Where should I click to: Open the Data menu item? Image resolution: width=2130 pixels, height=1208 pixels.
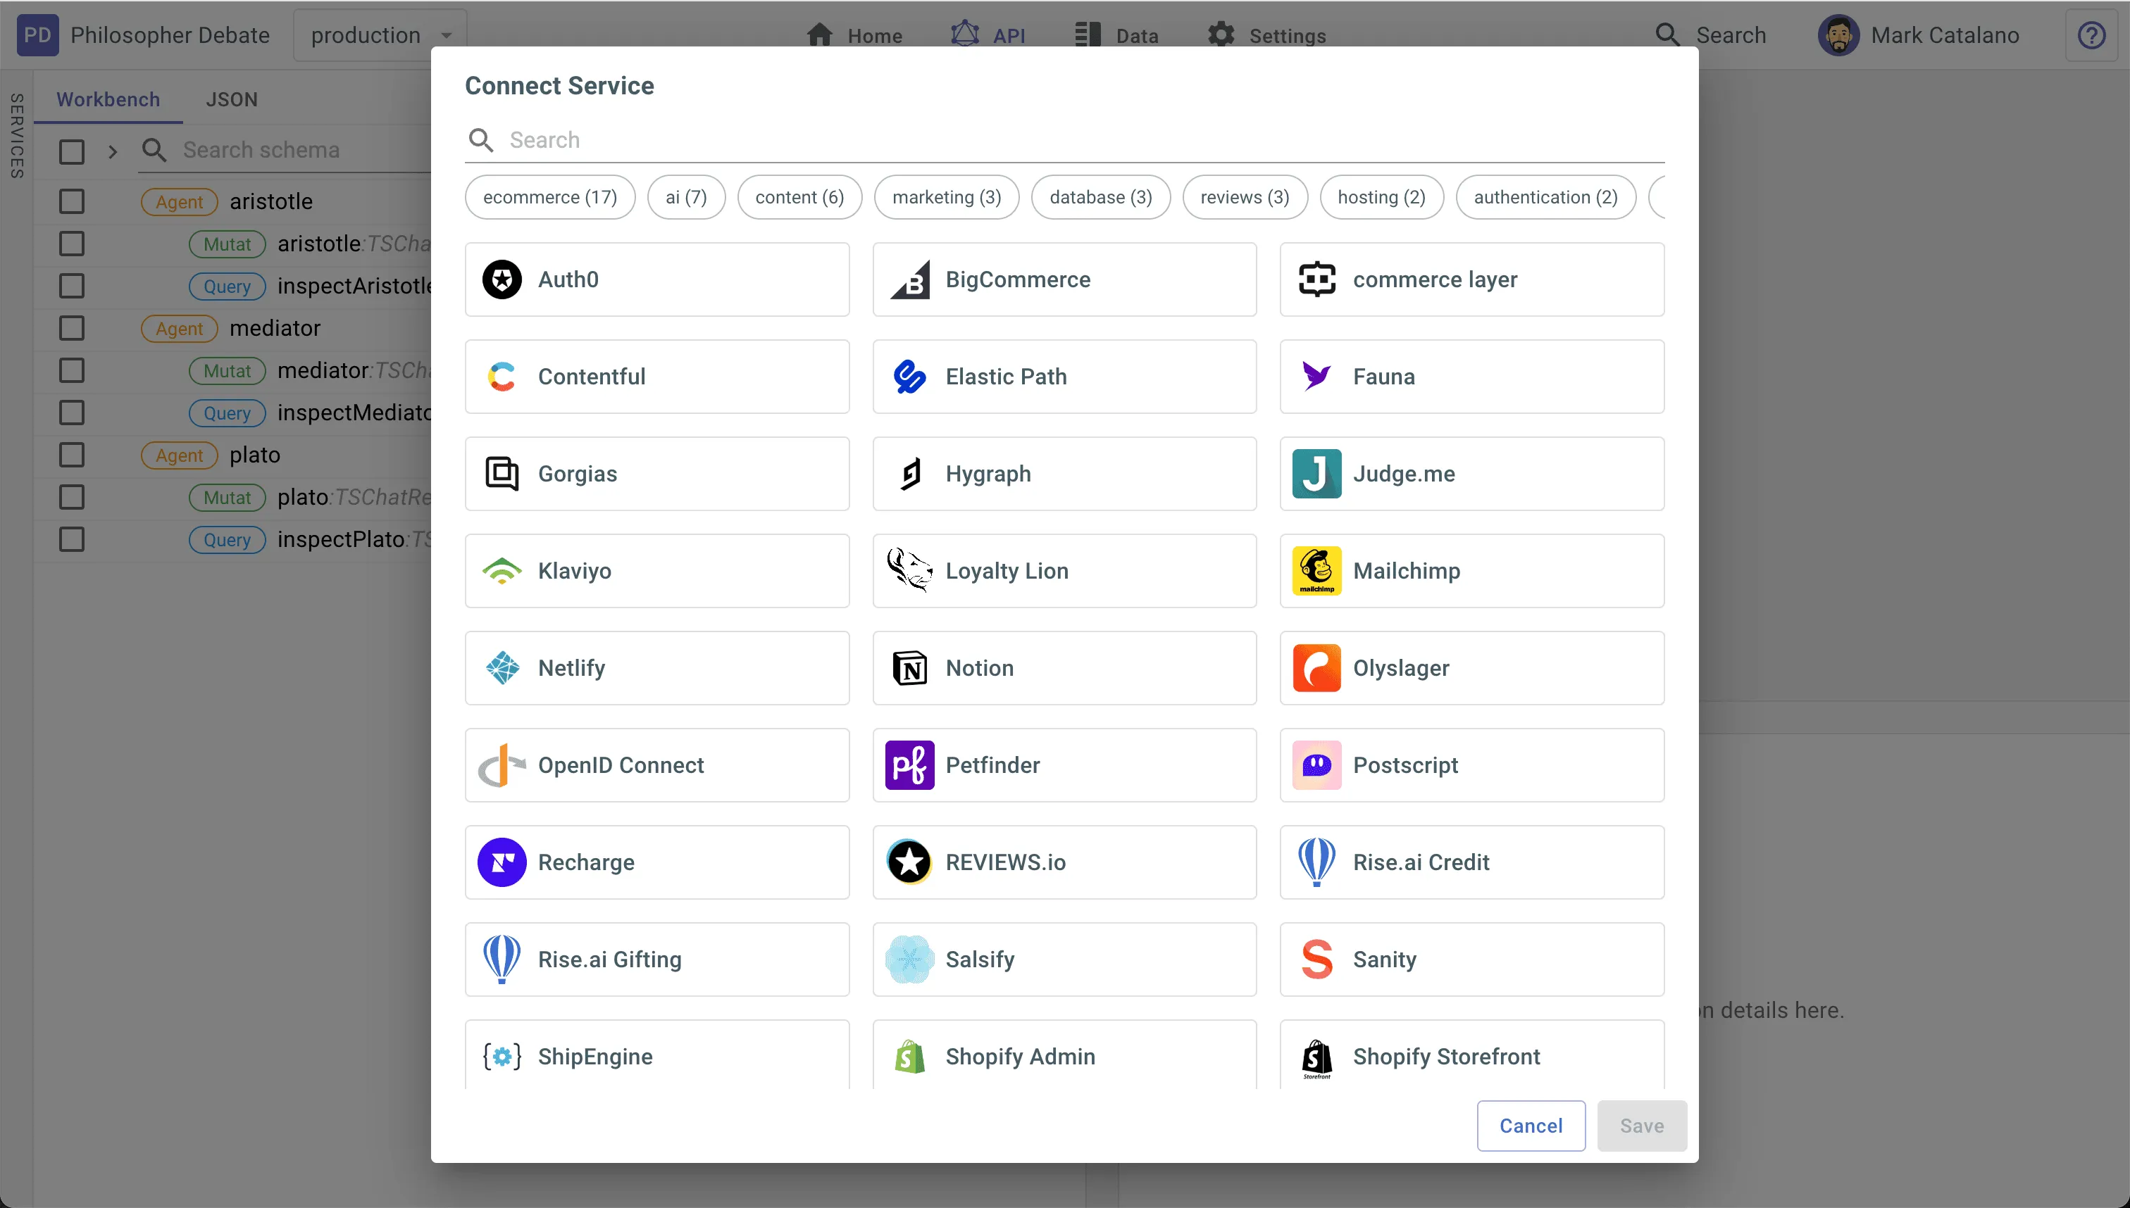click(x=1116, y=36)
